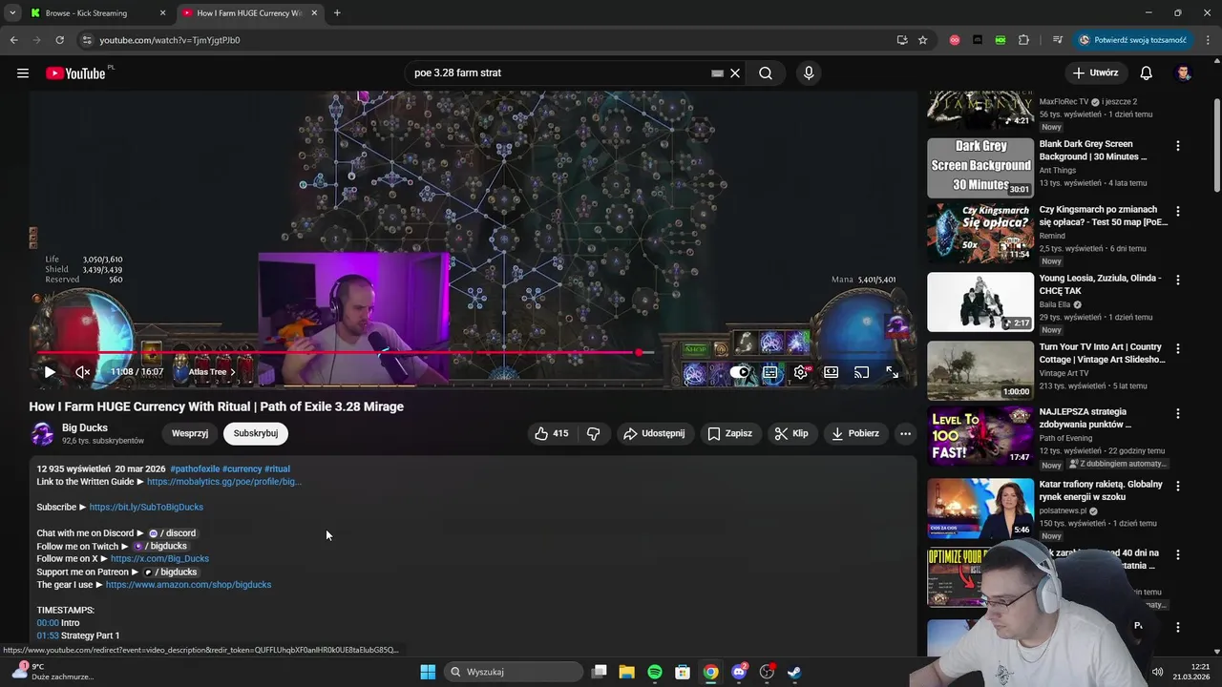Click Potwierdź swoją tożsamość profile button
Viewport: 1222px width, 687px height.
click(1132, 40)
